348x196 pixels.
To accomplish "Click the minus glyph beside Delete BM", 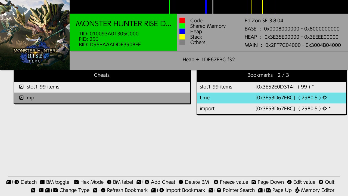I will pyautogui.click(x=181, y=182).
